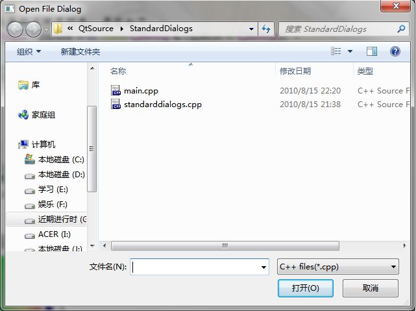This screenshot has width=416, height=311.
Task: Click the search magnifier icon
Action: click(x=401, y=29)
